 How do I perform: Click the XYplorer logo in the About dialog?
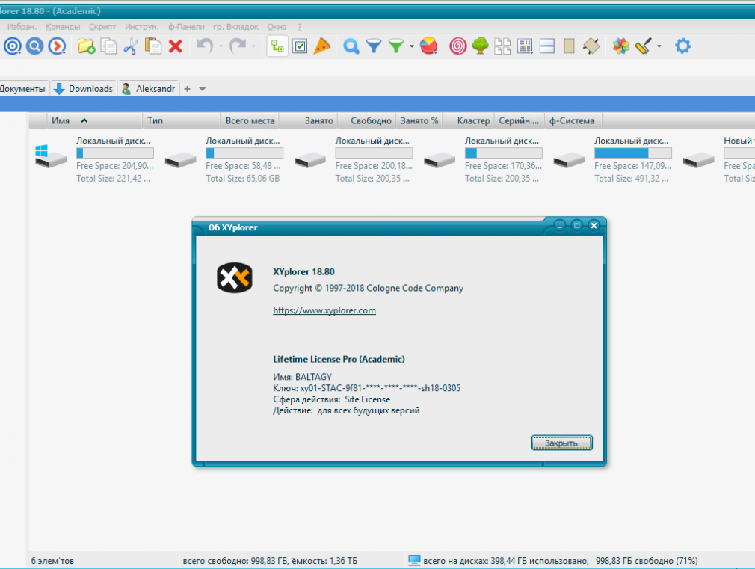235,278
